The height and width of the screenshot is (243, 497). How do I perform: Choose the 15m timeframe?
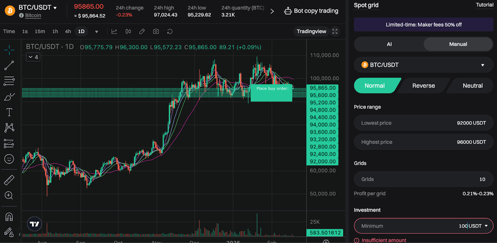click(x=40, y=32)
